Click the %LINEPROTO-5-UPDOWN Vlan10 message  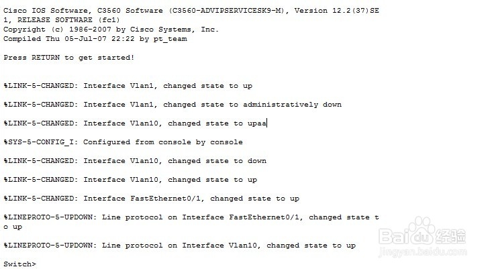tap(180, 246)
